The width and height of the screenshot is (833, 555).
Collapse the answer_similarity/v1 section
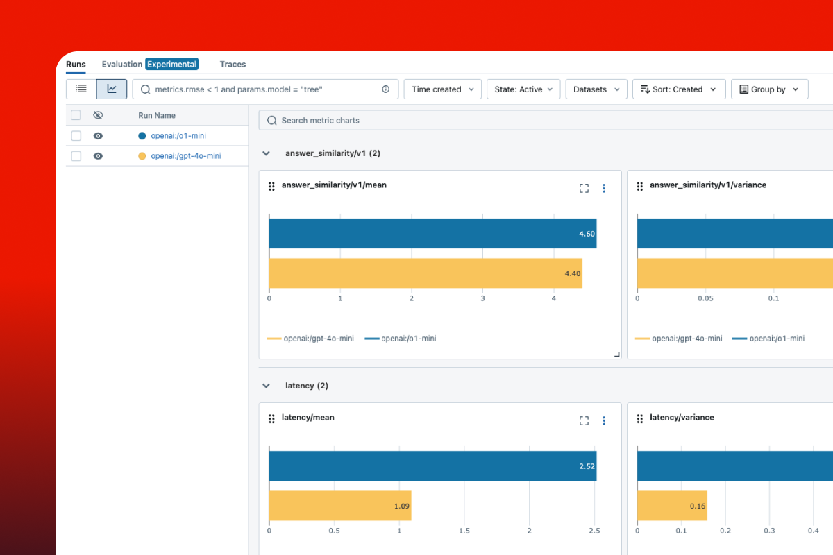click(266, 153)
